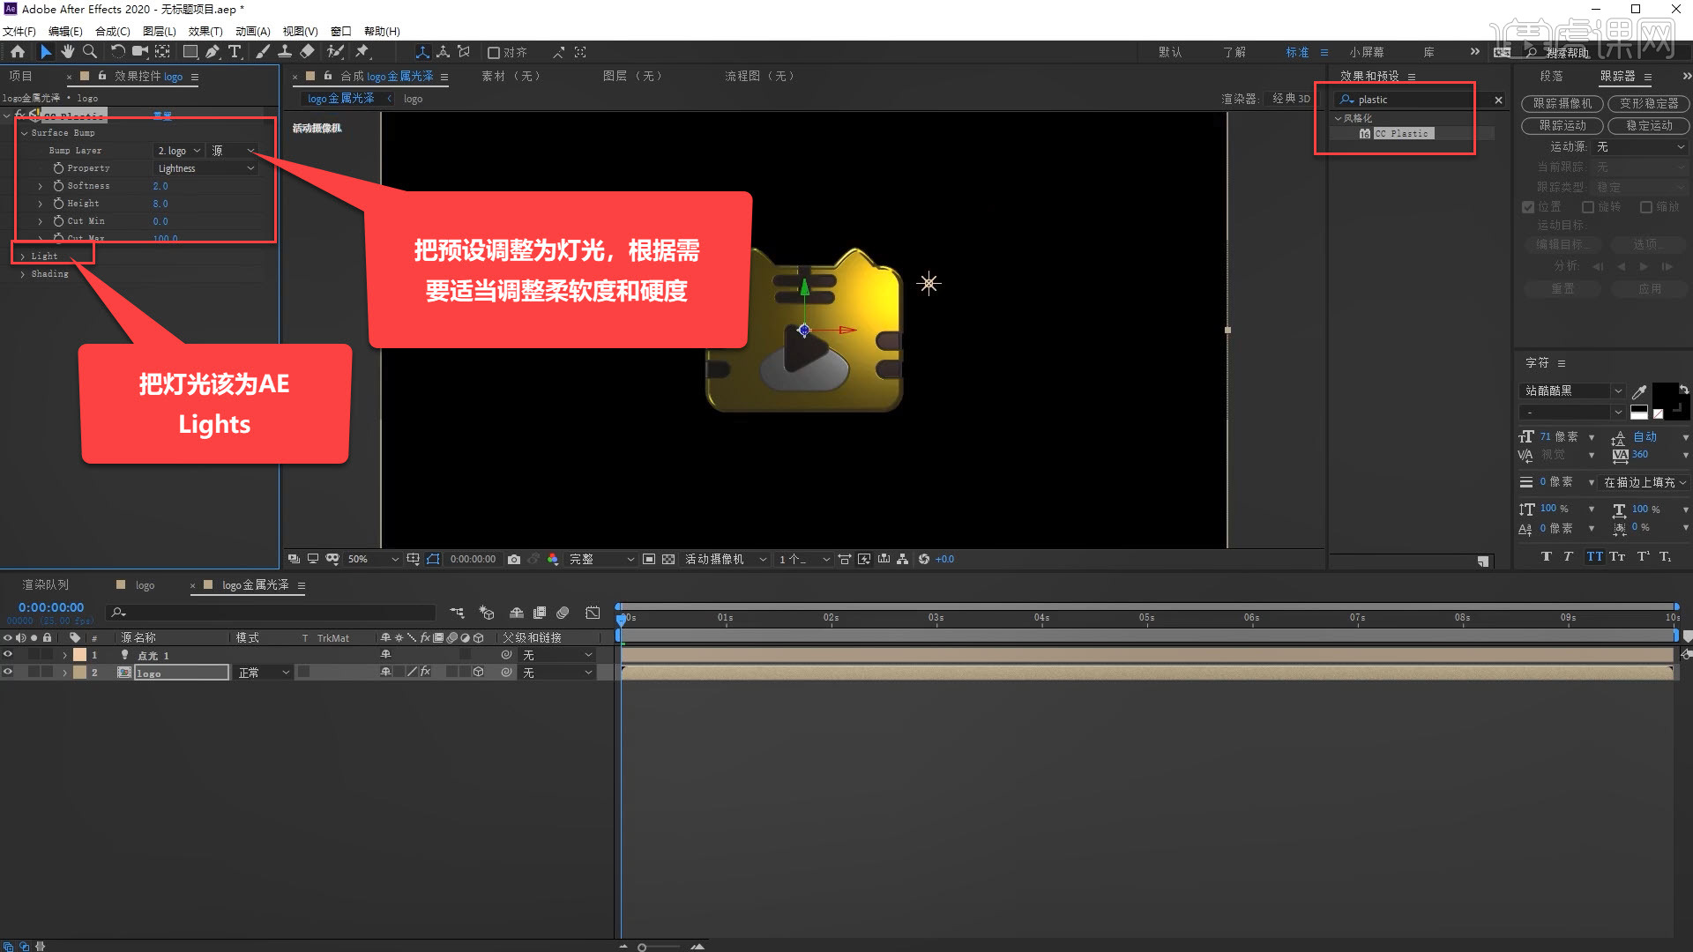Viewport: 1693px width, 952px height.
Task: Select the Brush tool
Action: point(263,52)
